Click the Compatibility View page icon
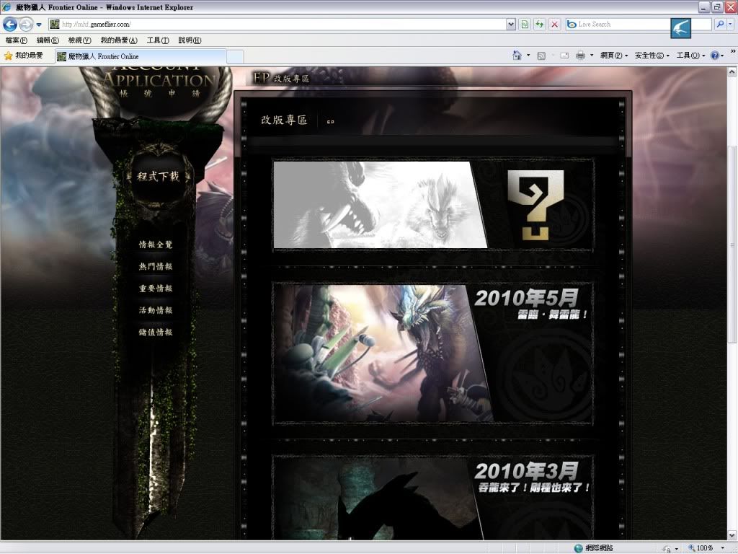The height and width of the screenshot is (554, 738). [525, 24]
